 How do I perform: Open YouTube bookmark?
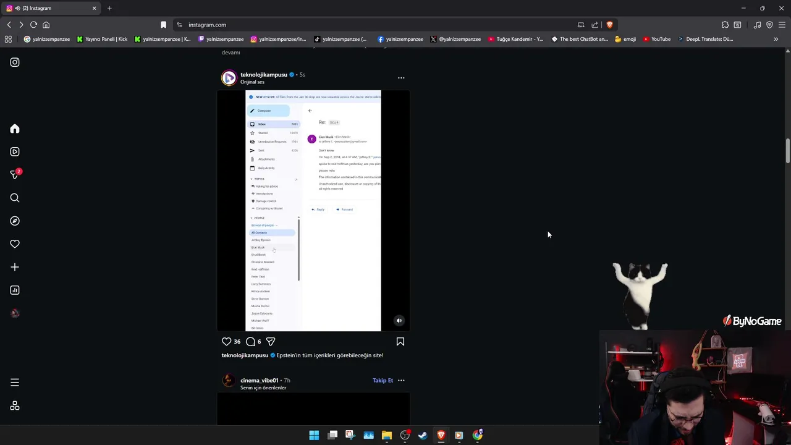pyautogui.click(x=656, y=39)
